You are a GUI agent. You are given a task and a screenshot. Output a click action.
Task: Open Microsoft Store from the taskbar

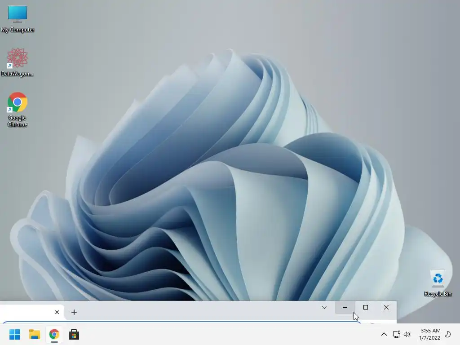click(74, 334)
